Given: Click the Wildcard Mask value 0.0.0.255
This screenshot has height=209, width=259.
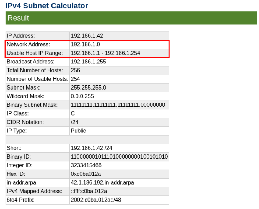Looking at the screenshot, I should [x=82, y=96].
